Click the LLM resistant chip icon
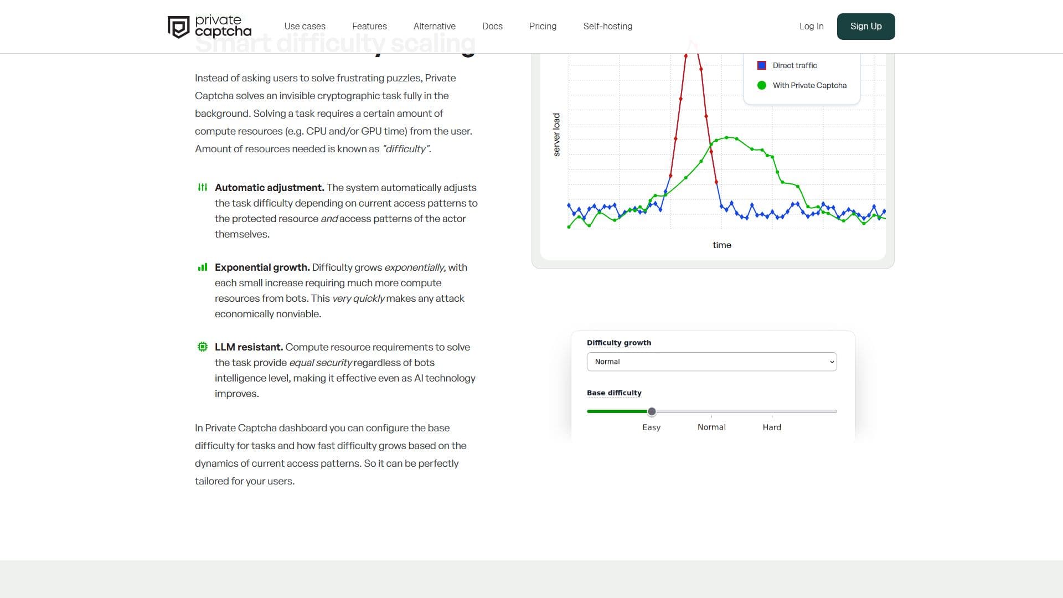 (203, 347)
